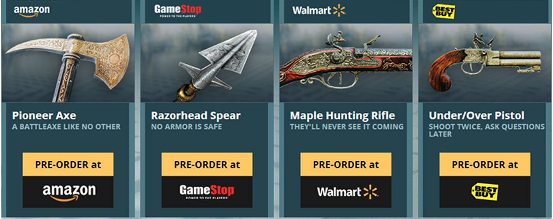This screenshot has height=219, width=553.
Task: Click the PRE-ORDER at button for Razorhead Spear
Action: pyautogui.click(x=207, y=164)
